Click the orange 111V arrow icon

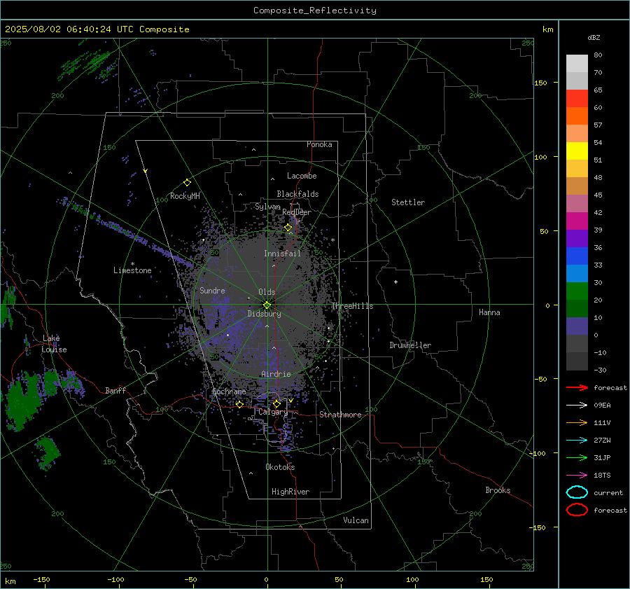(x=577, y=422)
